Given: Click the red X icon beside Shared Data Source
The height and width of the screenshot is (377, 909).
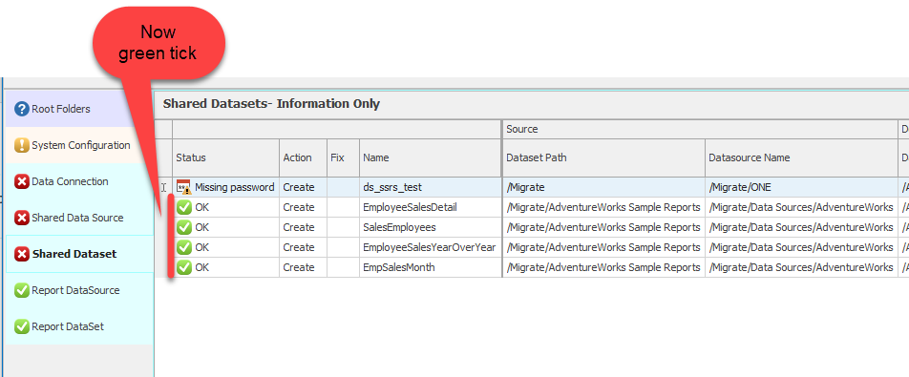Looking at the screenshot, I should 21,218.
